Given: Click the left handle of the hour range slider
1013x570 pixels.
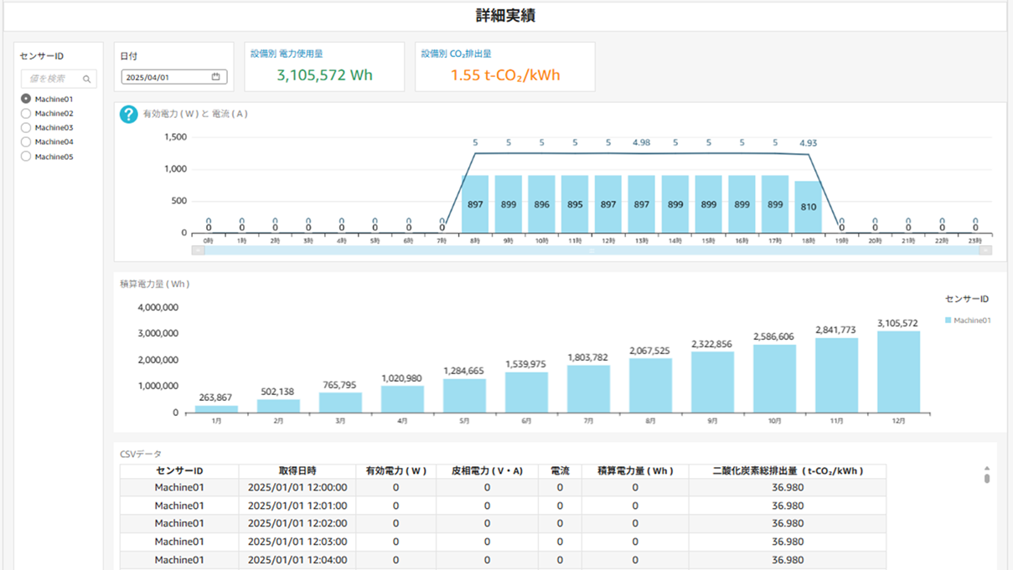Looking at the screenshot, I should click(198, 250).
